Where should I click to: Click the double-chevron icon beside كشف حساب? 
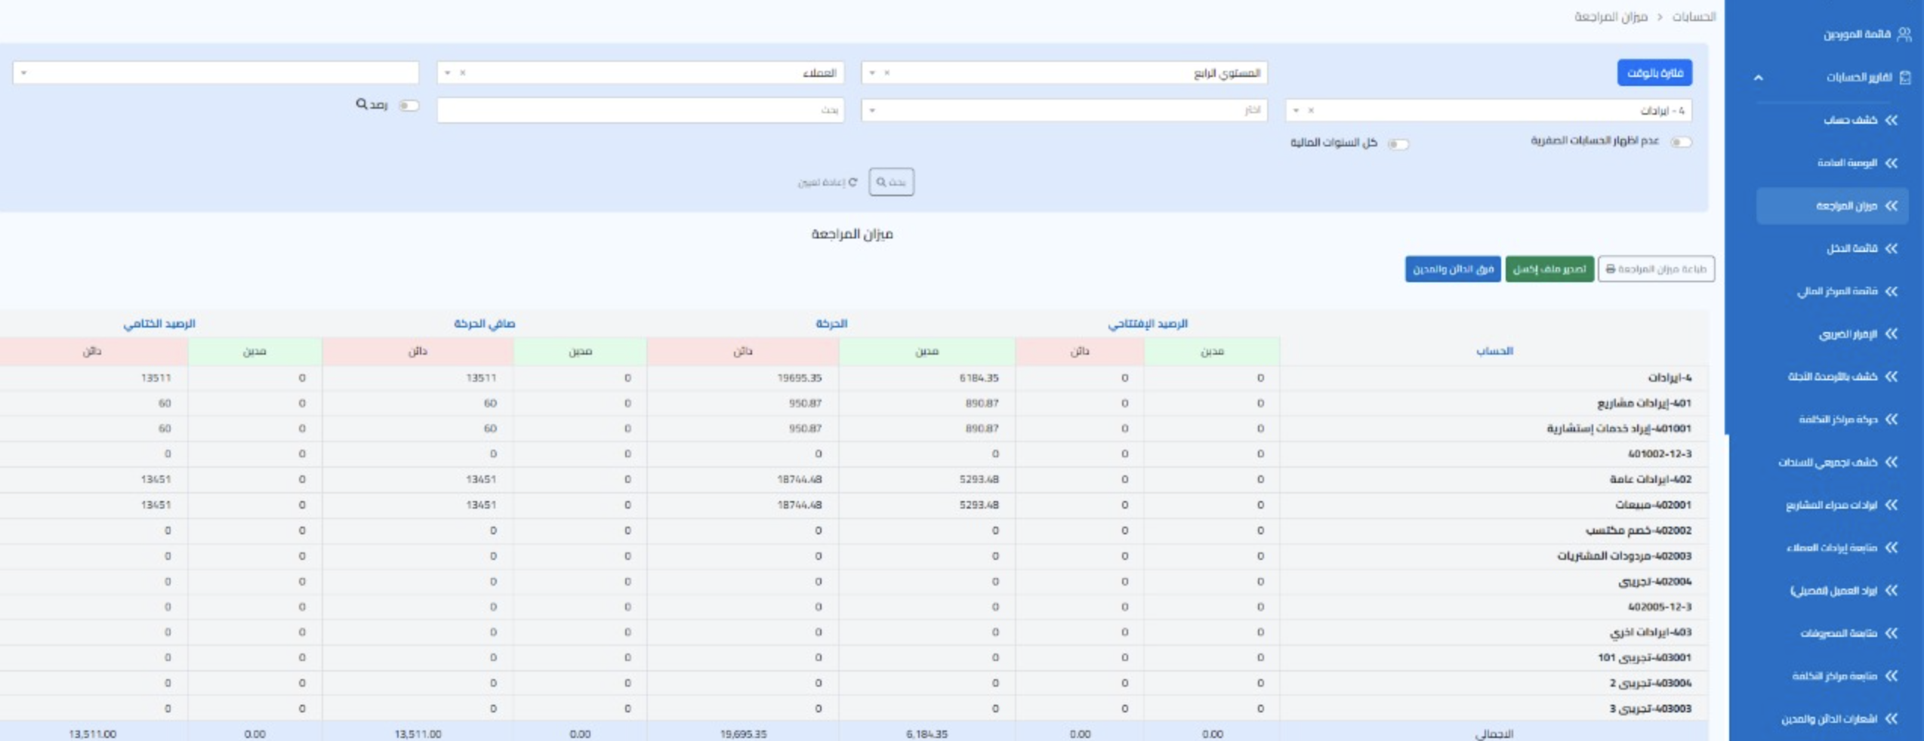point(1891,120)
